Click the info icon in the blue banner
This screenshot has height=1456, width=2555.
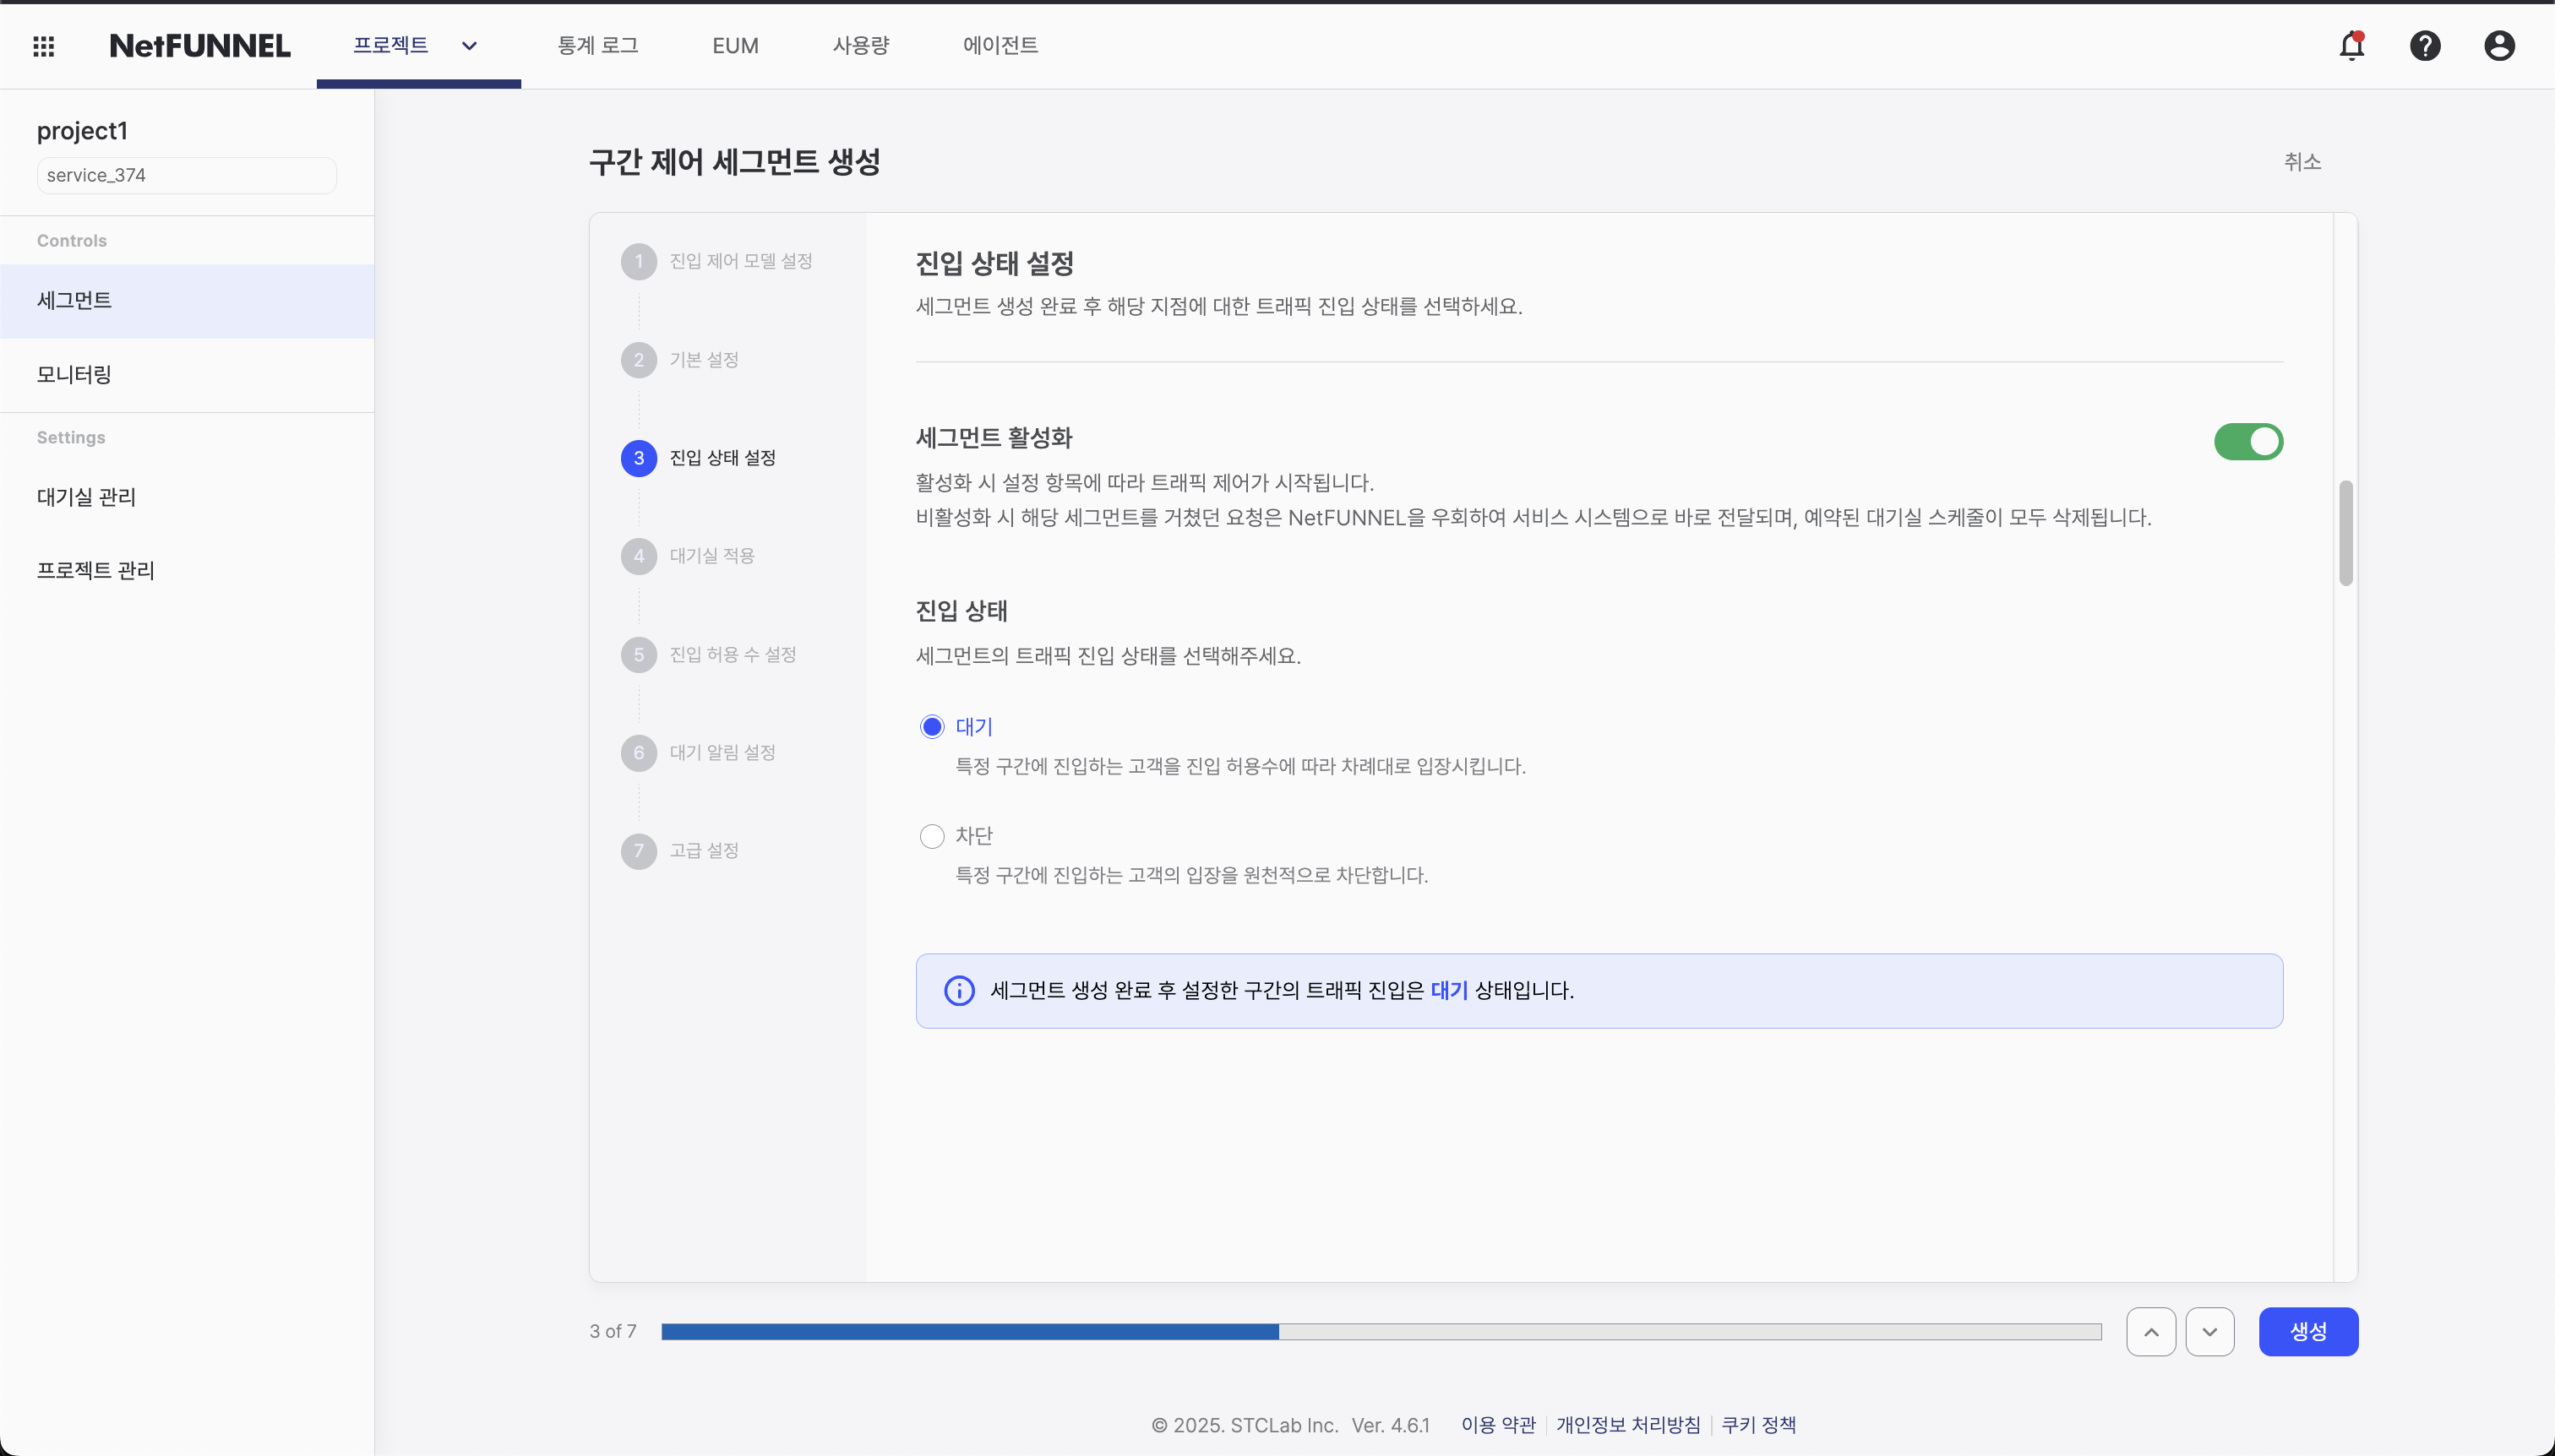pos(957,990)
